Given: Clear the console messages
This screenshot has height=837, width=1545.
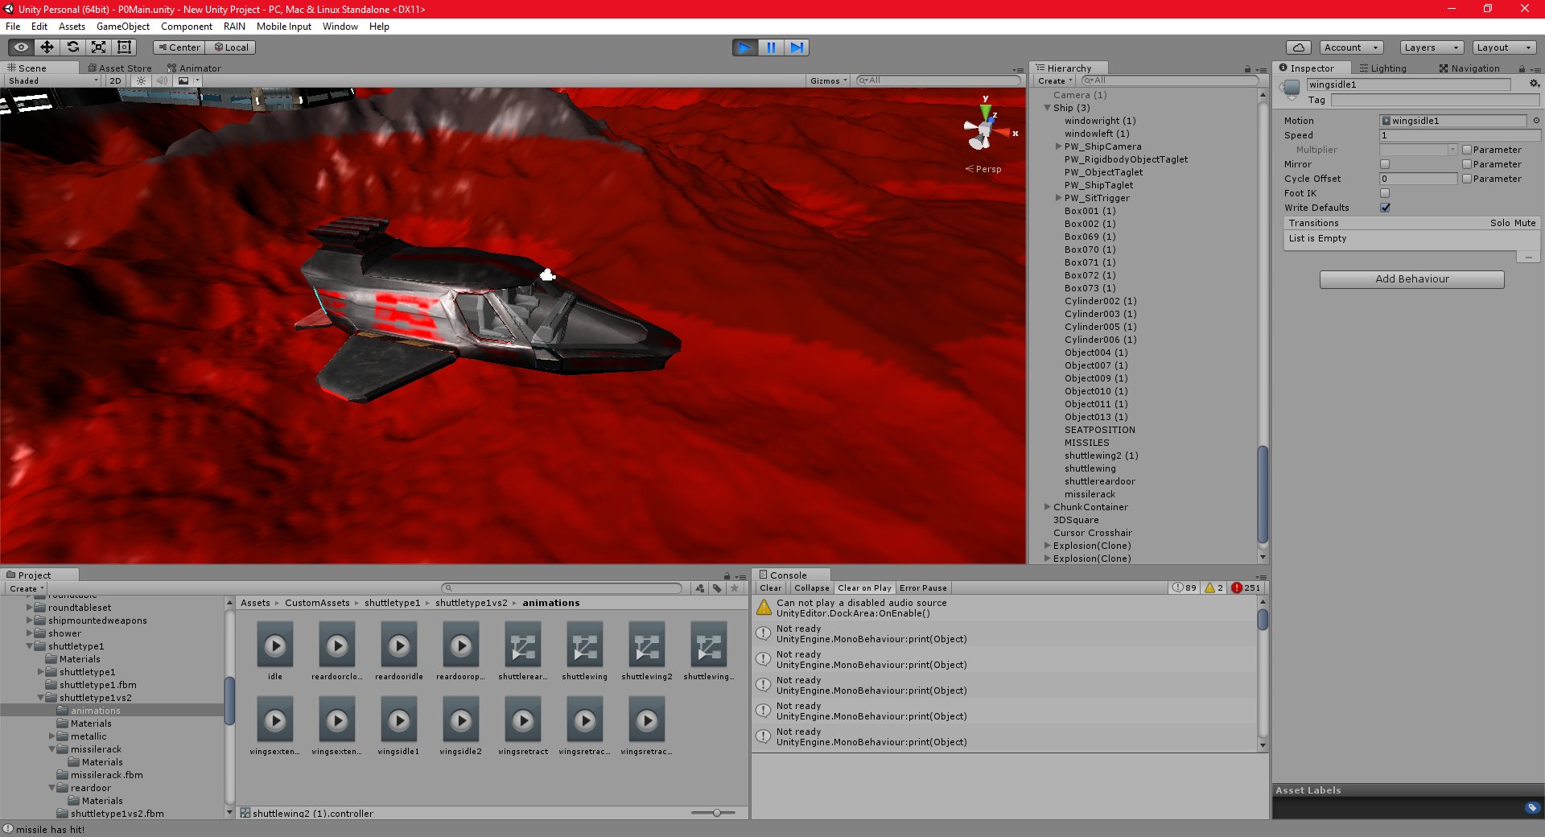Looking at the screenshot, I should point(770,588).
